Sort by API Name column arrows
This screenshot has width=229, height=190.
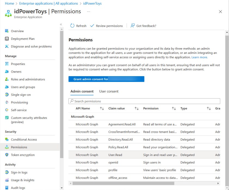[102, 108]
